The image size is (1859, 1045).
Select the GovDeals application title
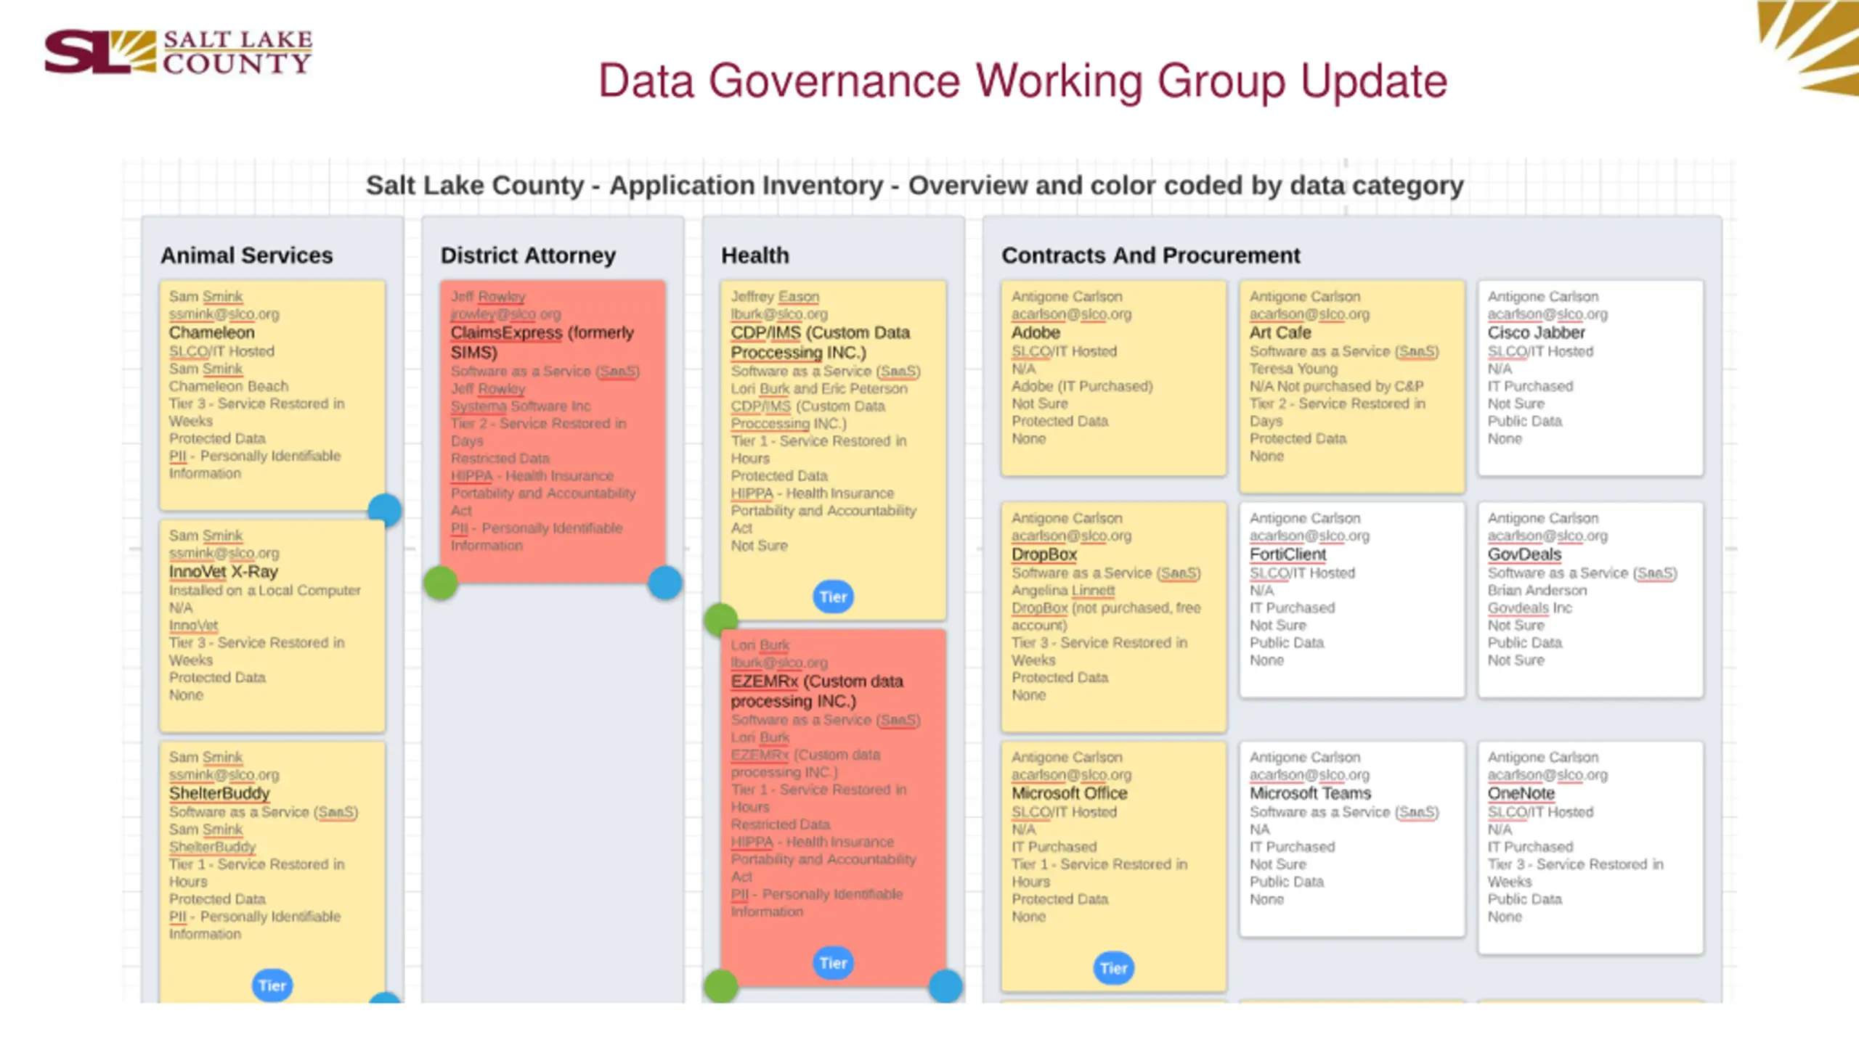(x=1524, y=554)
